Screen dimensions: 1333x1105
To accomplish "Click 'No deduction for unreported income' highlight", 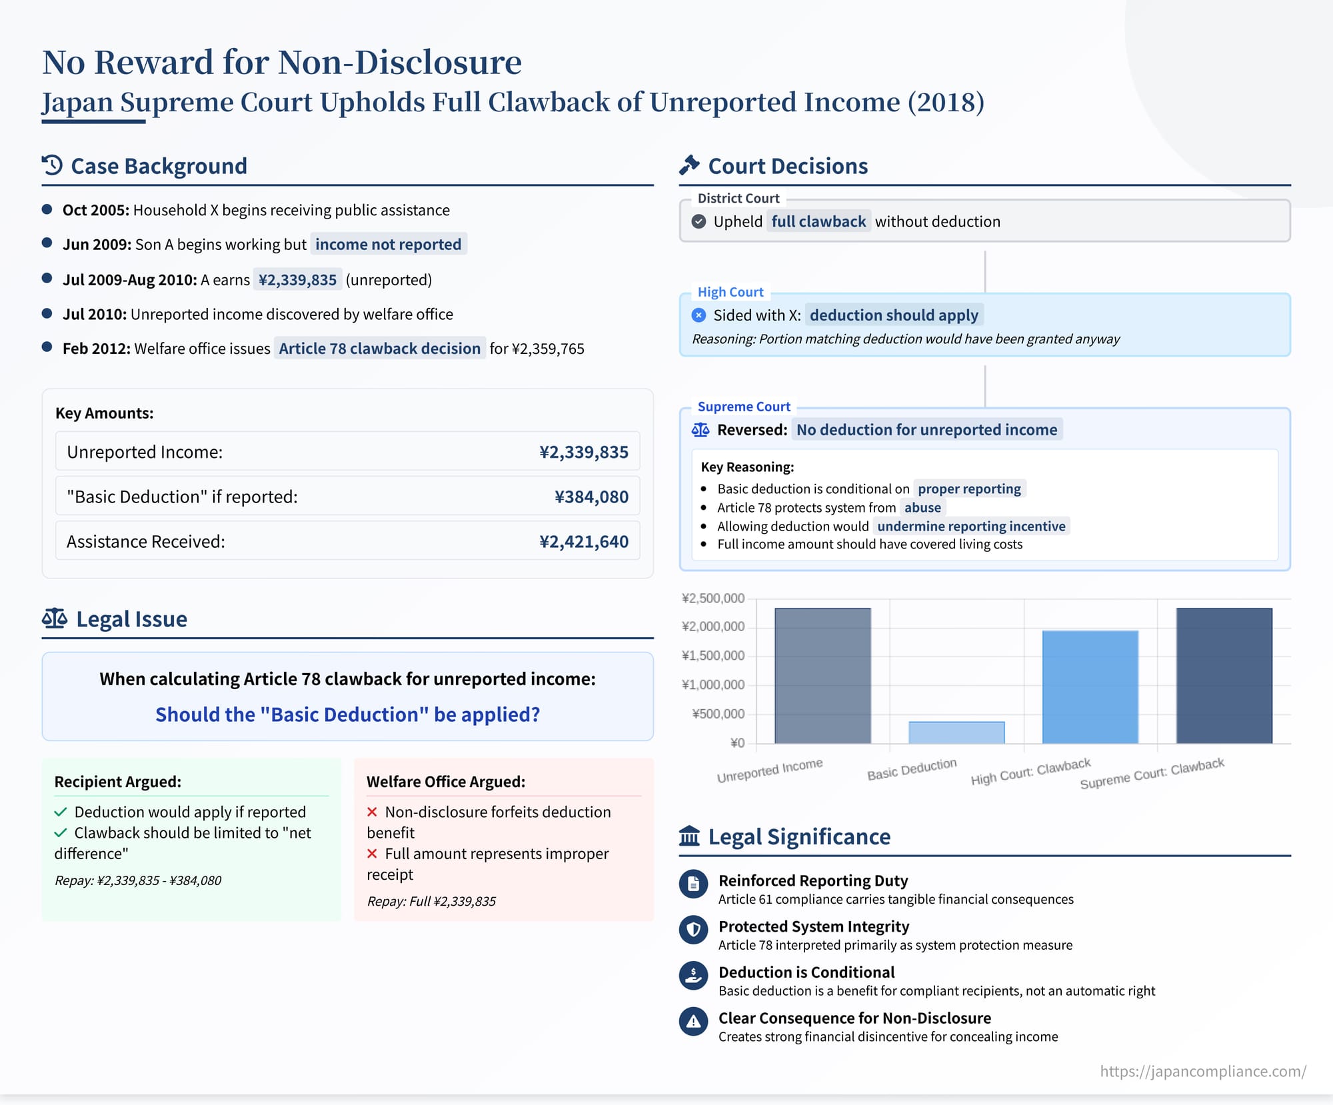I will coord(927,430).
